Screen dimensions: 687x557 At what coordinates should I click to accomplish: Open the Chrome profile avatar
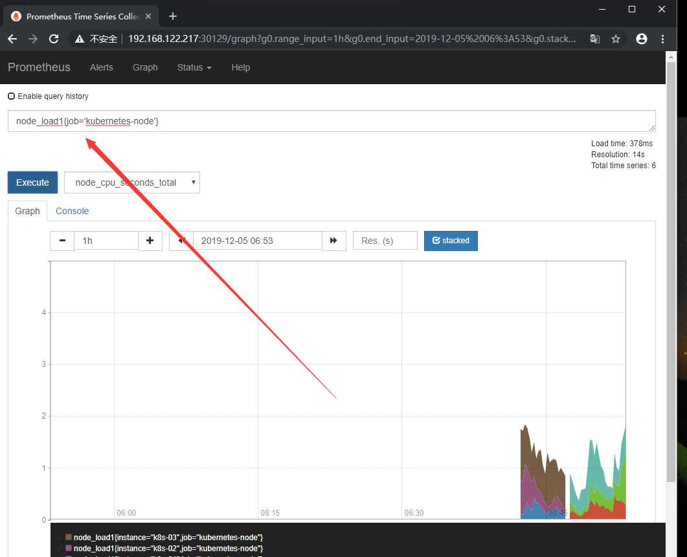click(642, 39)
